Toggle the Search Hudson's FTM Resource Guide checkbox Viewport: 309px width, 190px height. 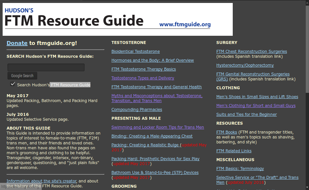click(12, 84)
